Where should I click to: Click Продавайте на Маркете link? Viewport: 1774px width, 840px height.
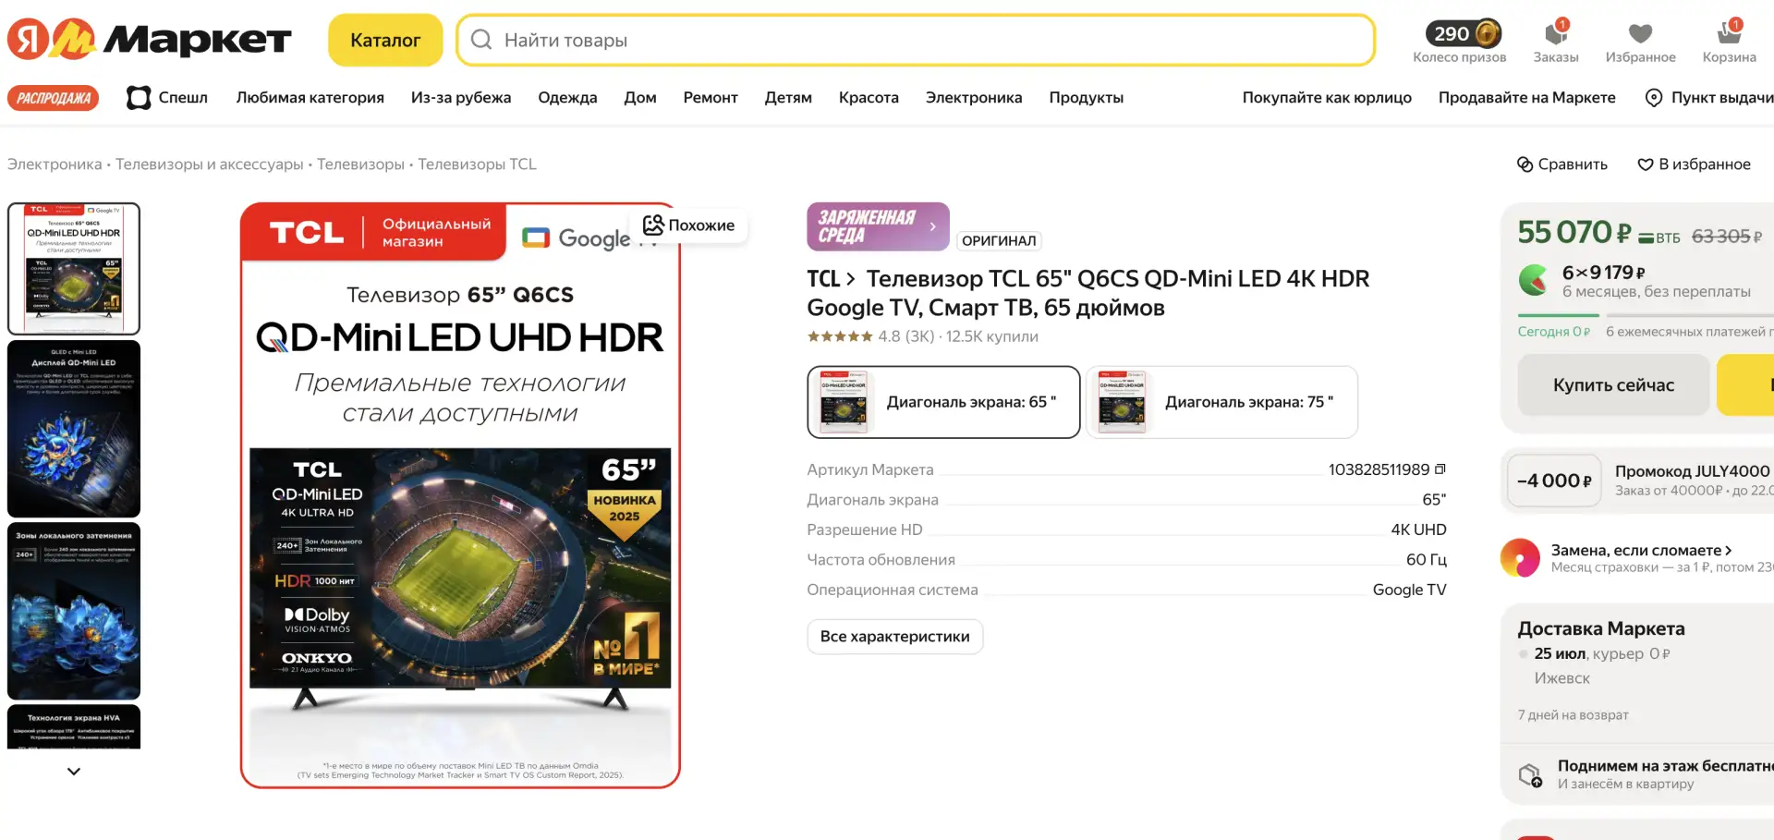pyautogui.click(x=1527, y=97)
